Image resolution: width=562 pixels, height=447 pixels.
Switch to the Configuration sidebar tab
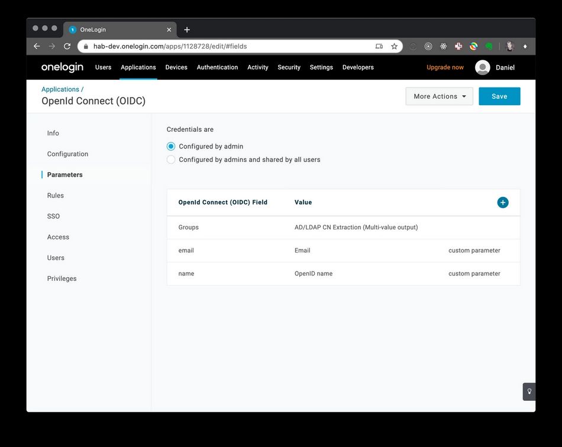click(x=67, y=154)
